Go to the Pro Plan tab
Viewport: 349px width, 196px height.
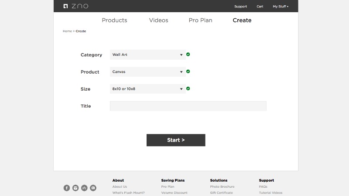coord(200,20)
